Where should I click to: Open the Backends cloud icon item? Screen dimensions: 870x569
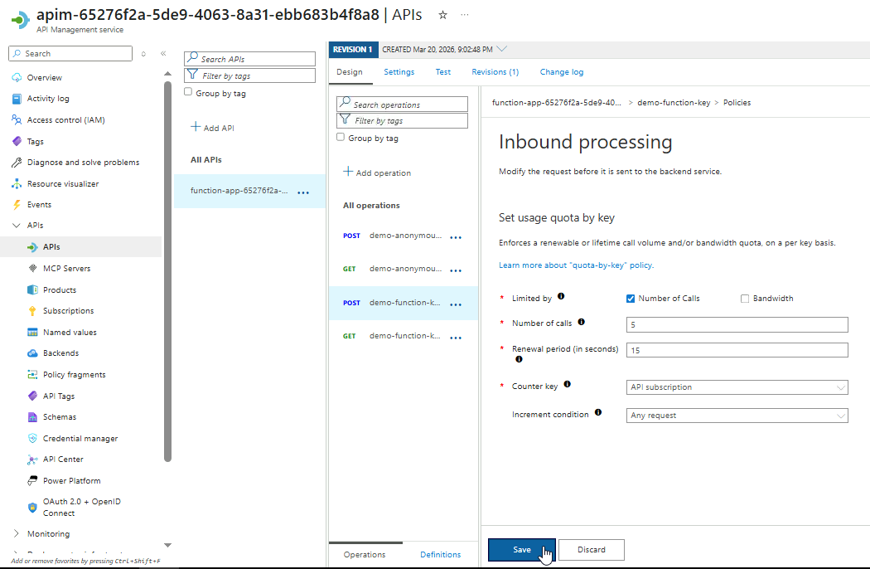[33, 353]
